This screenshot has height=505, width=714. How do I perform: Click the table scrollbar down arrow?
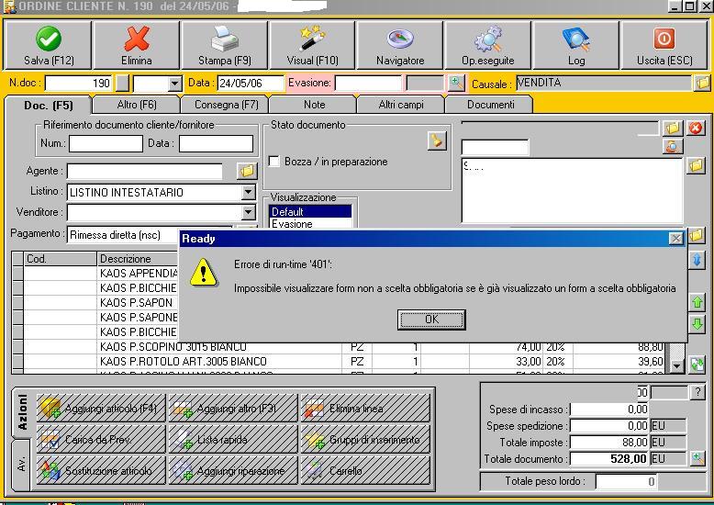click(677, 366)
